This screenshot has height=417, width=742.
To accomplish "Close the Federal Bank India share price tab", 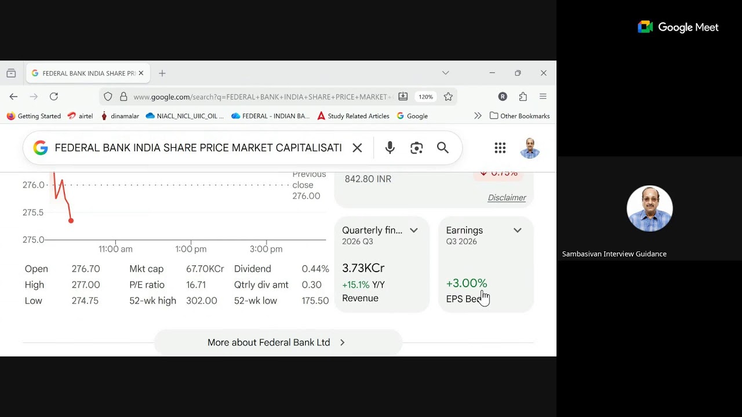I will [x=141, y=74].
